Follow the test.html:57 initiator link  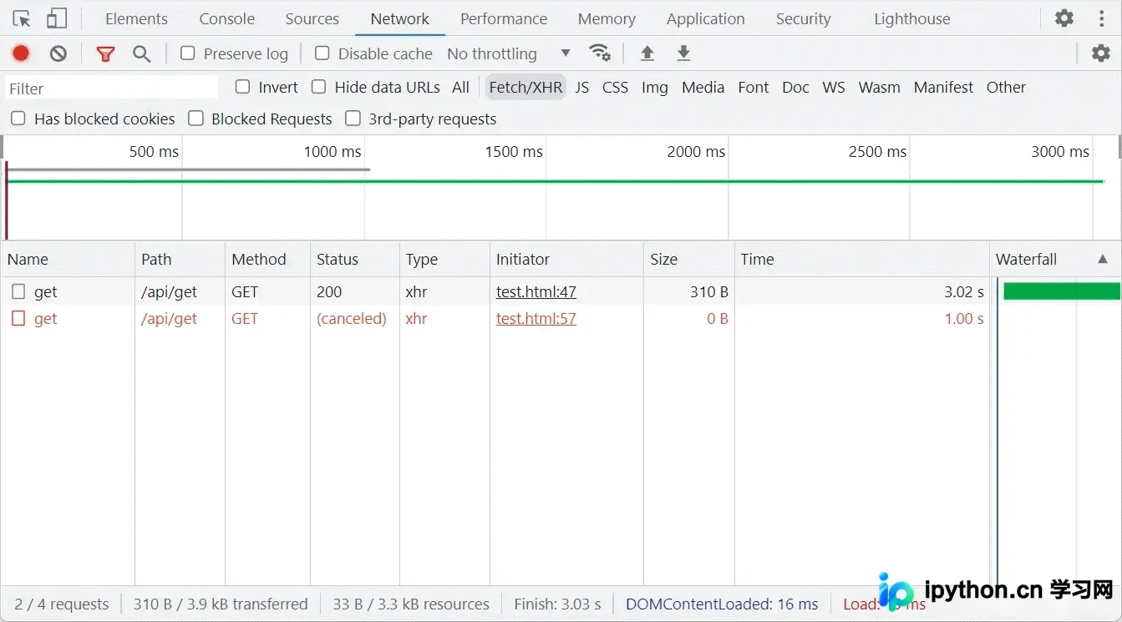[x=536, y=318]
